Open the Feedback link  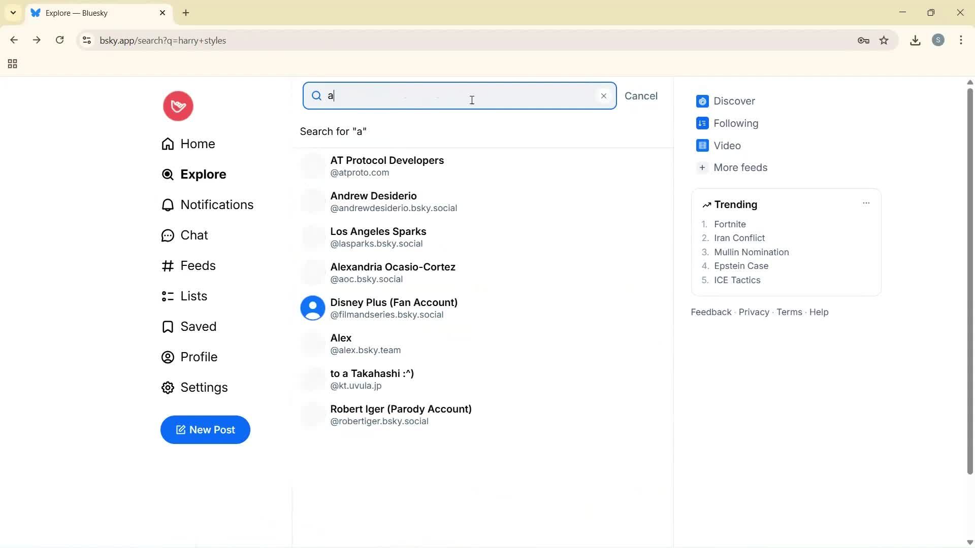pos(710,312)
